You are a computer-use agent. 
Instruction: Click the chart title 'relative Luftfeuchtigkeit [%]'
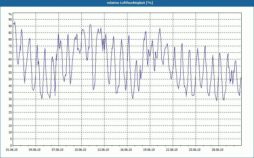tap(130, 3)
